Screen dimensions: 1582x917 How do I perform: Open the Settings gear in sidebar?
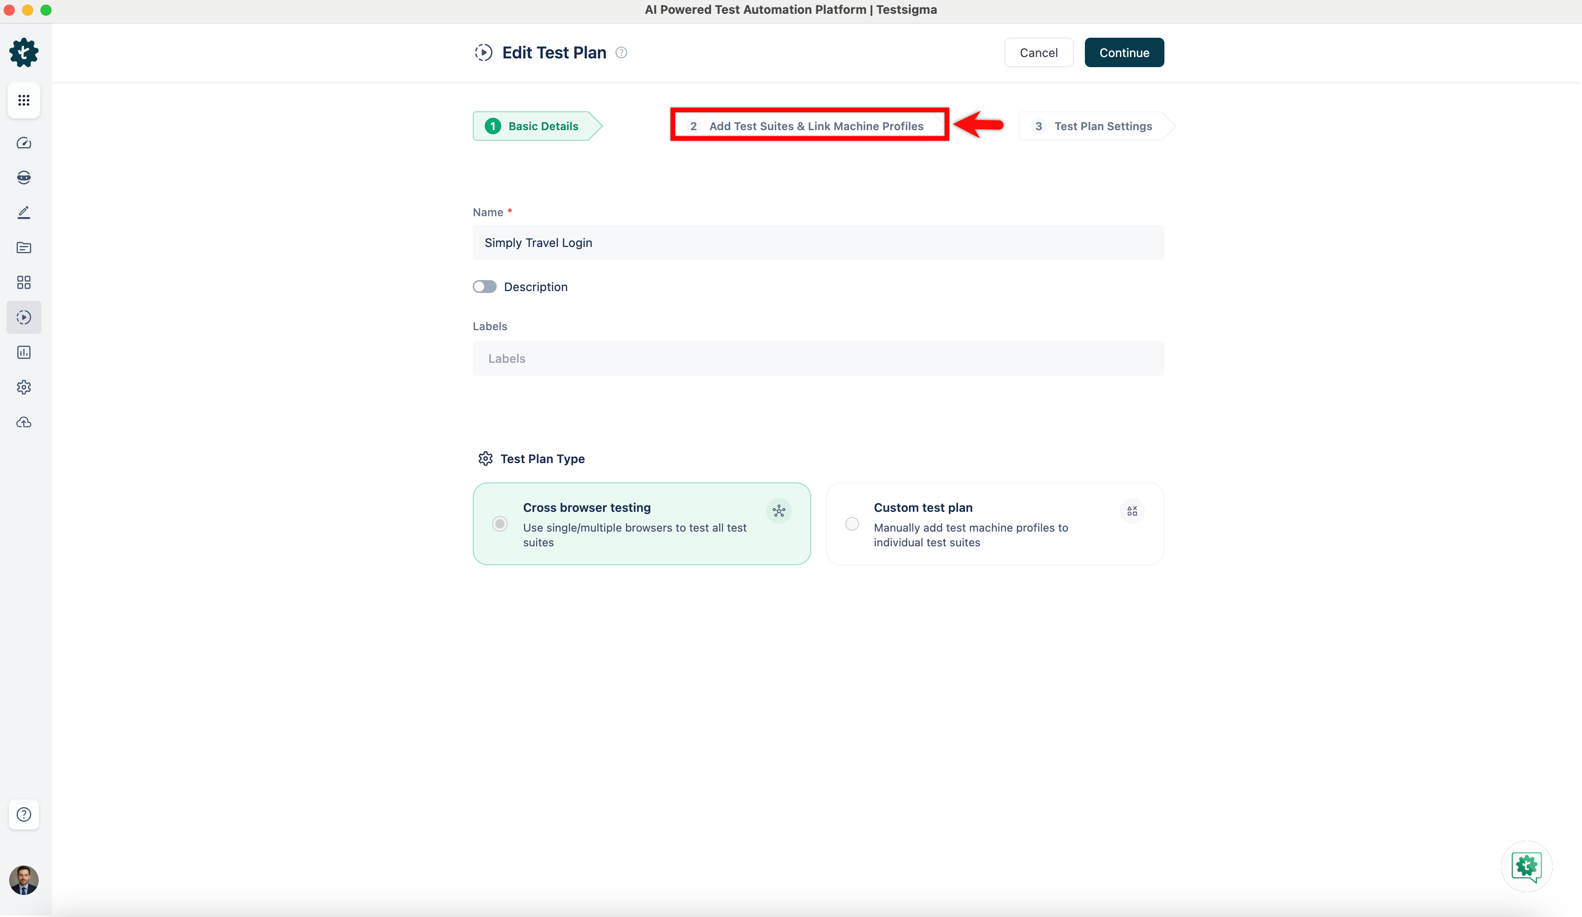pos(24,387)
